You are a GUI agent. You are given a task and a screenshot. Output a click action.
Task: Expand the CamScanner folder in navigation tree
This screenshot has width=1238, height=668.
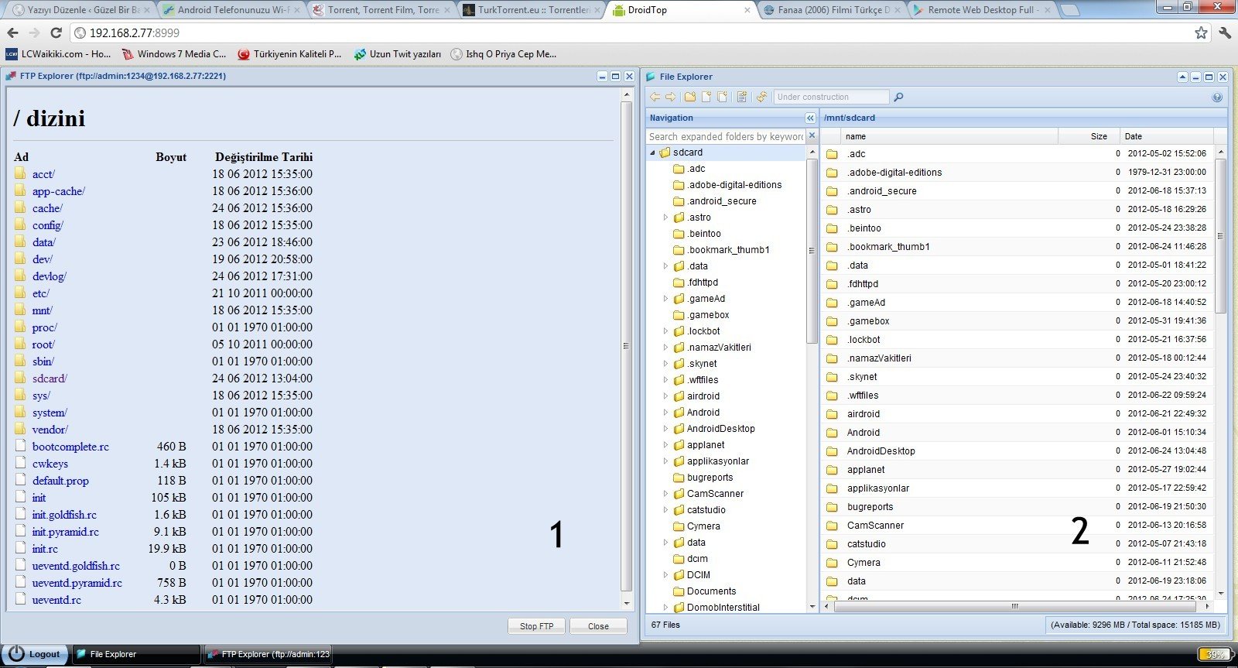pyautogui.click(x=665, y=494)
